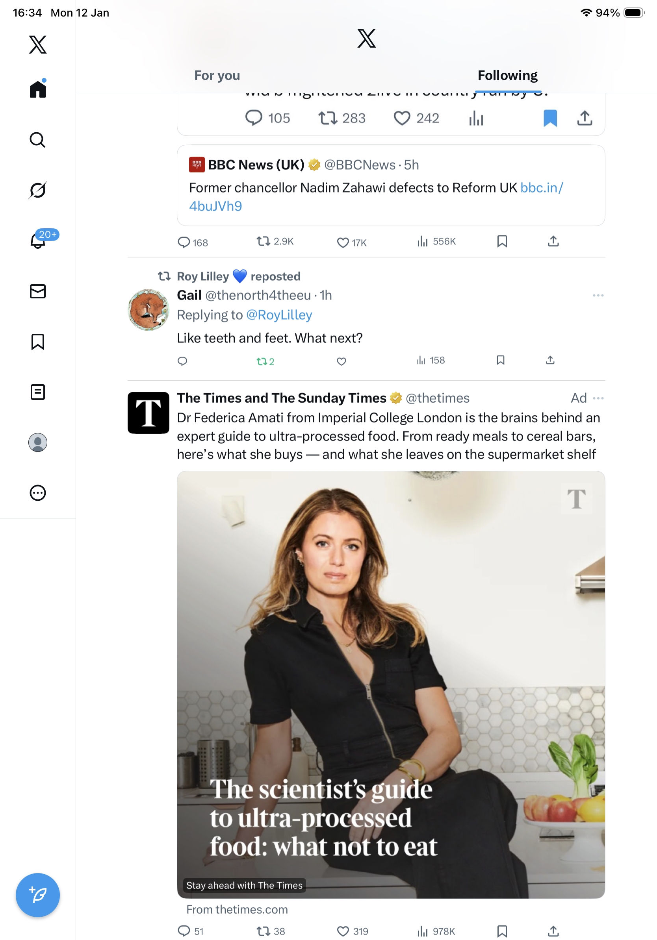Remove bookmark on the top post
The width and height of the screenshot is (657, 940).
coord(550,118)
